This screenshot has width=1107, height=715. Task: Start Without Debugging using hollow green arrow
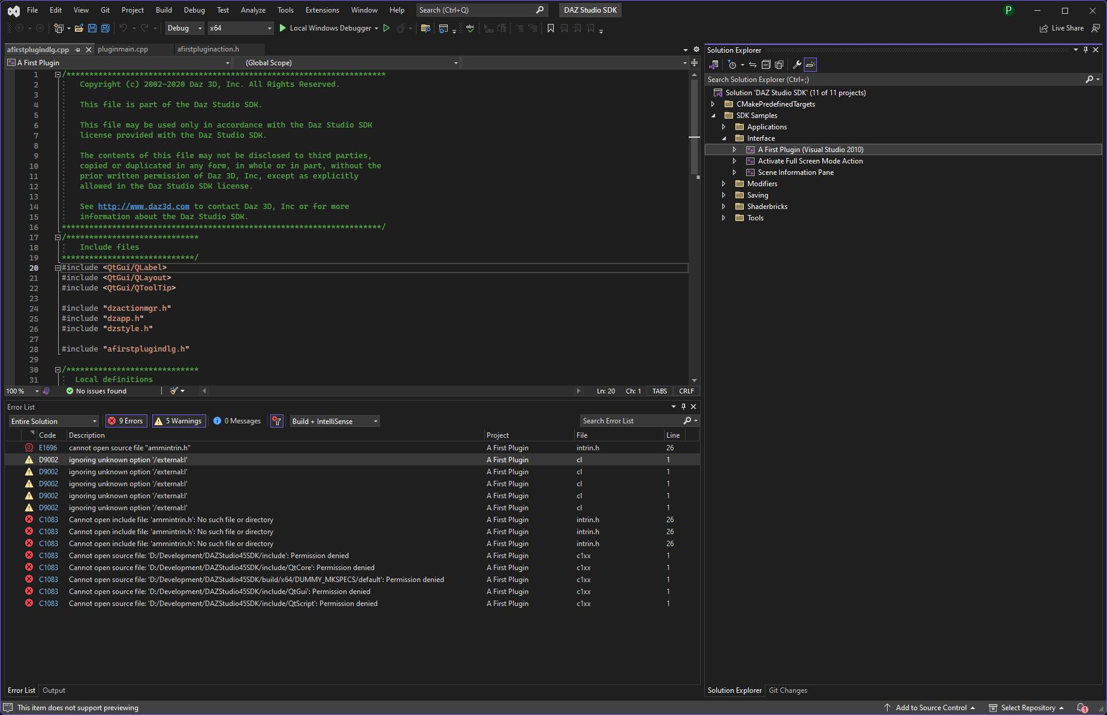(387, 28)
